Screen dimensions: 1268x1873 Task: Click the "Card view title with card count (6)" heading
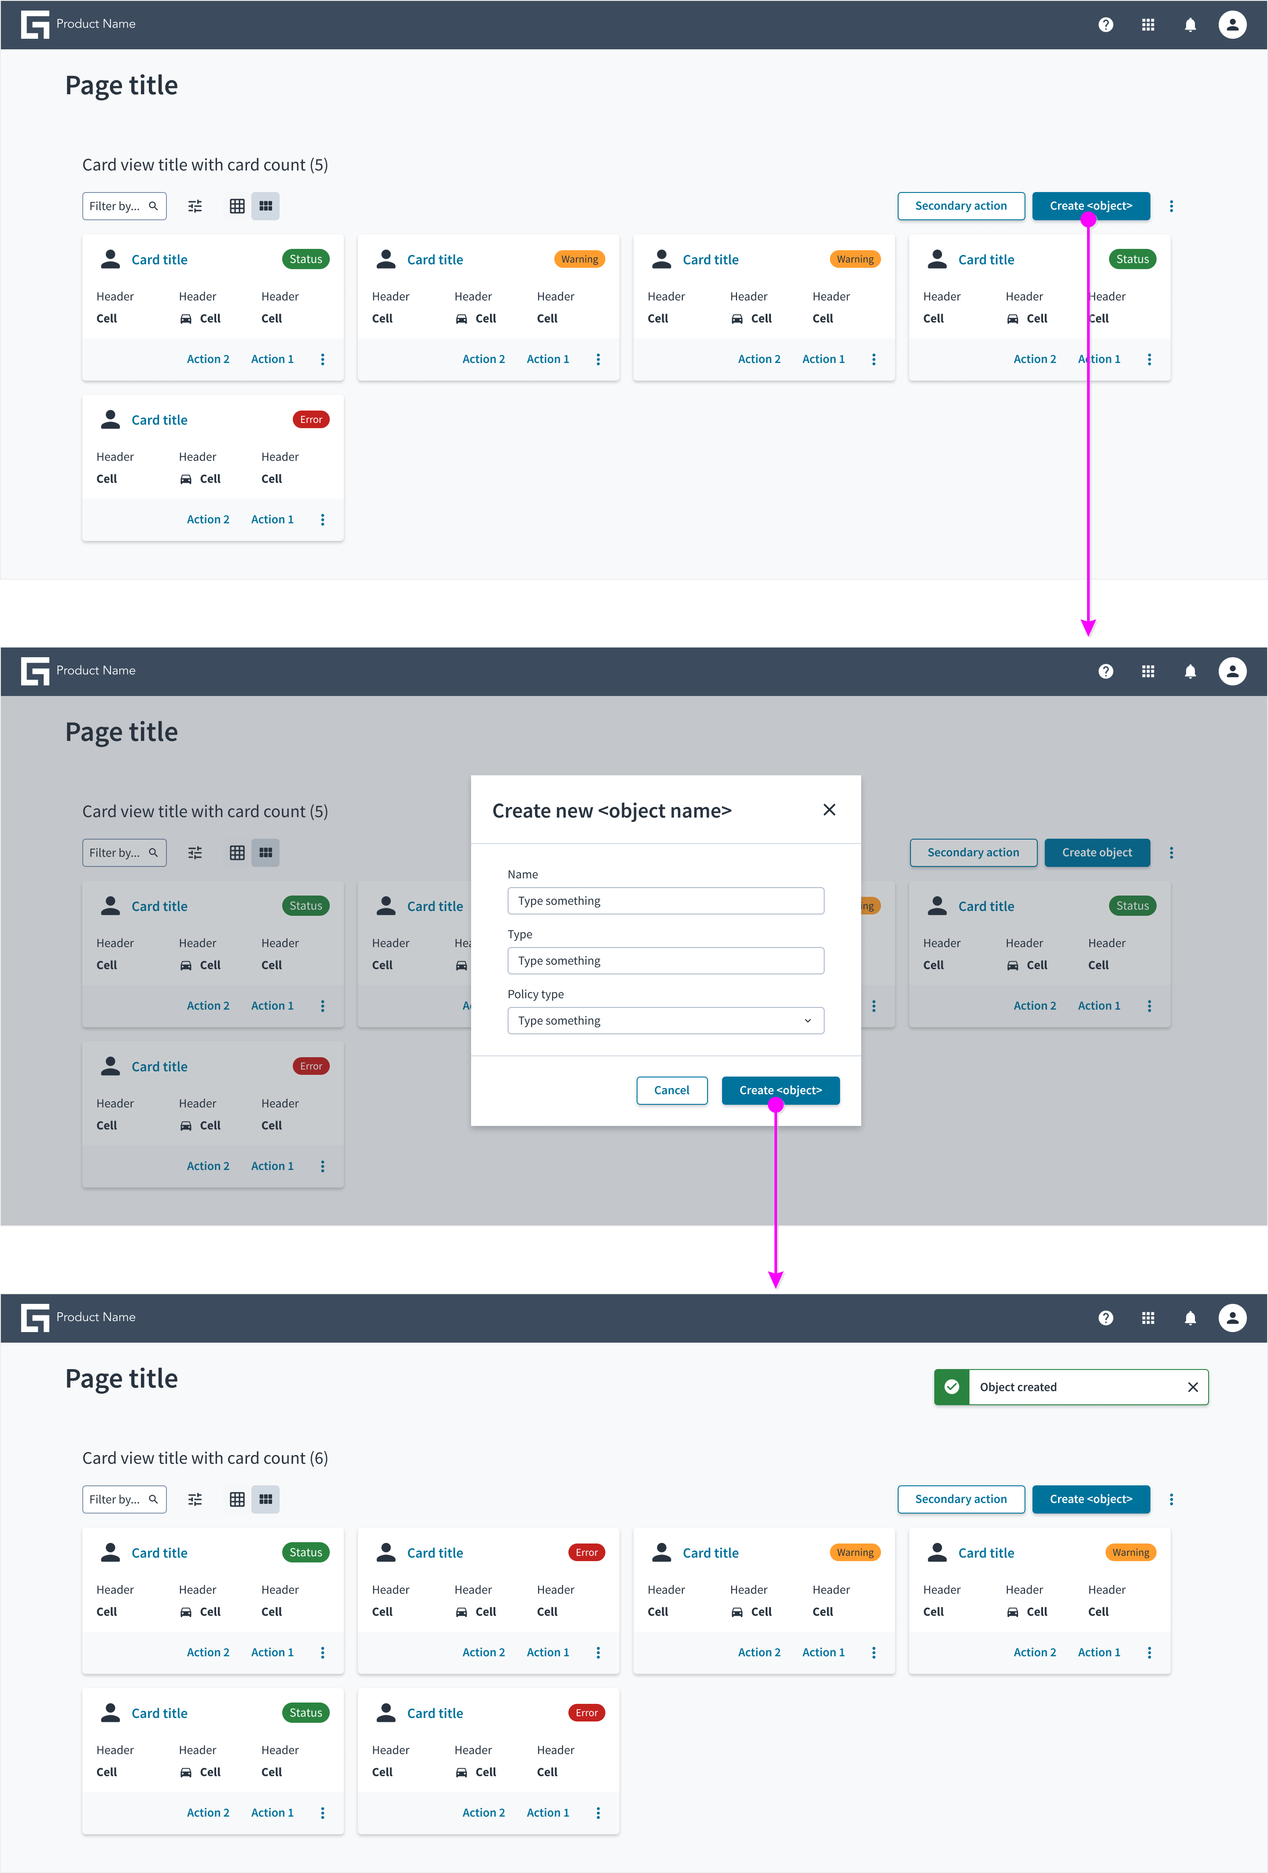(x=206, y=1458)
